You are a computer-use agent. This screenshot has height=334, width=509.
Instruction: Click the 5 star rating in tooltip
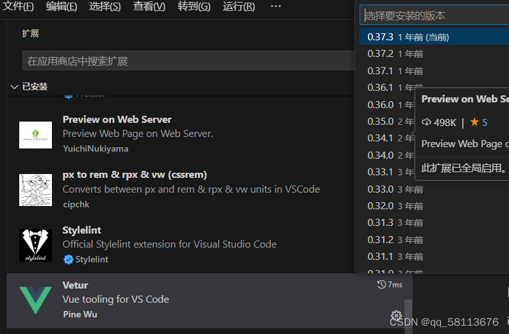coord(479,122)
